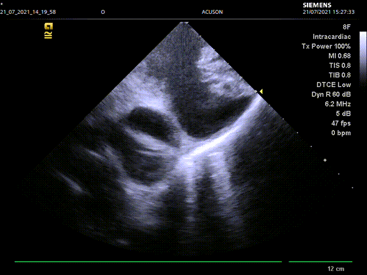Click the green ECG trace line
Screen dimensions: 367x275
(148, 262)
